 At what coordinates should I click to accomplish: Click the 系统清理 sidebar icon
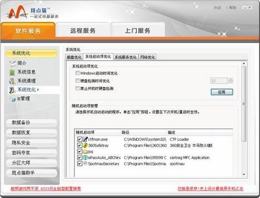point(12,81)
